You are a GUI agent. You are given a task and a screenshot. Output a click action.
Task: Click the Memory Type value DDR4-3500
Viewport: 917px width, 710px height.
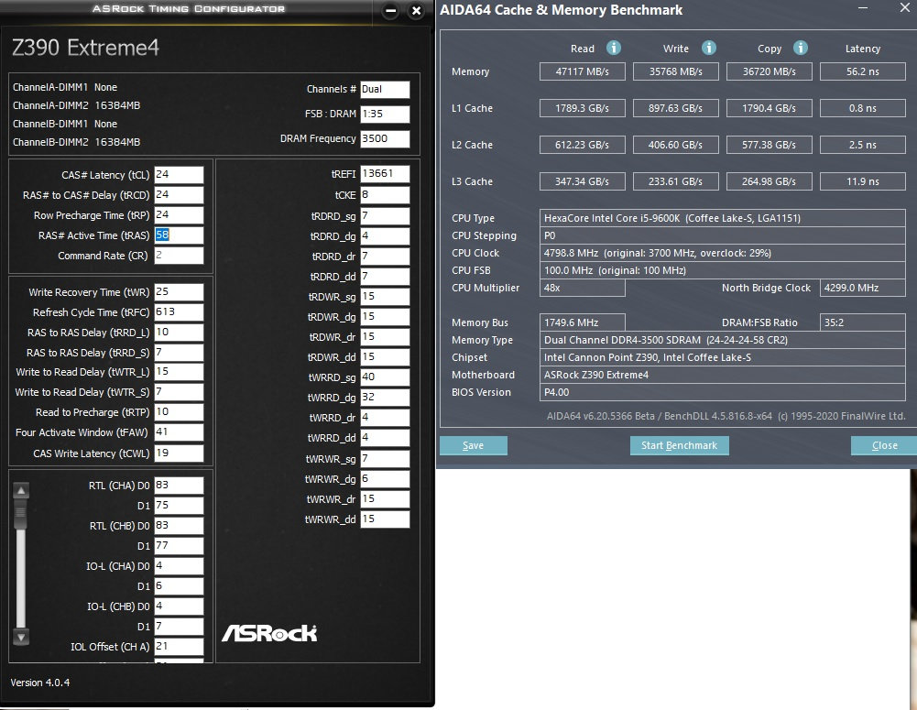coord(722,340)
